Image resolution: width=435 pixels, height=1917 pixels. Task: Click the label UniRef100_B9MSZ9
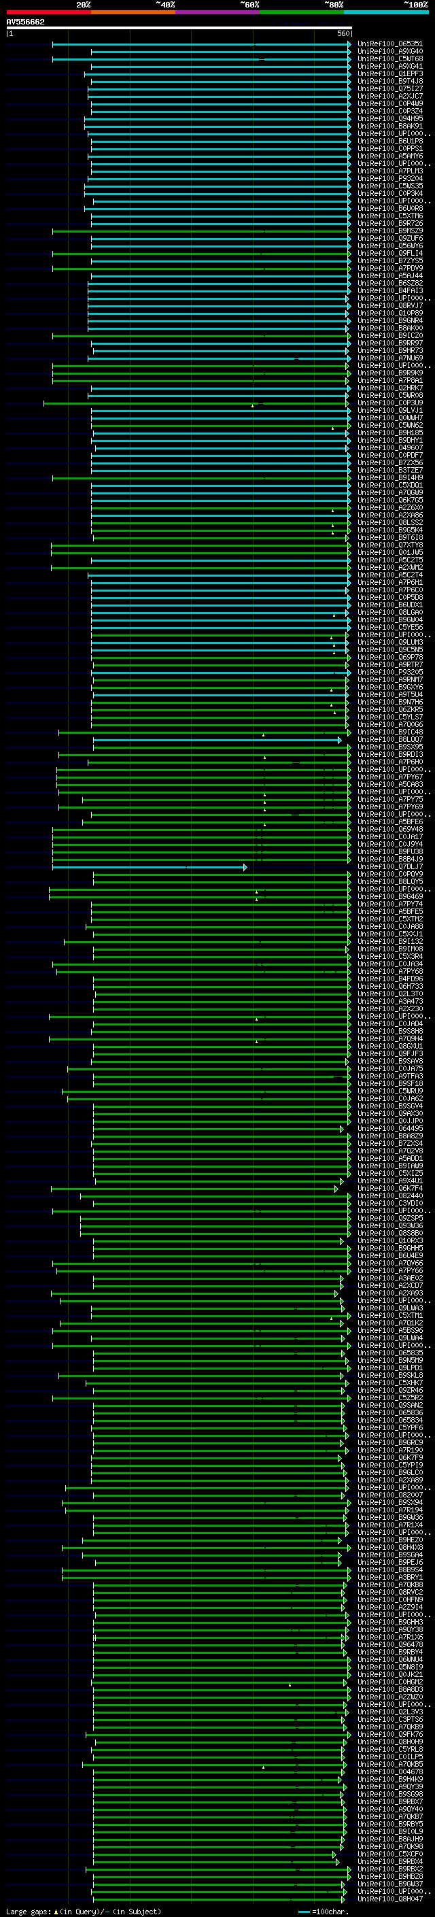[389, 231]
